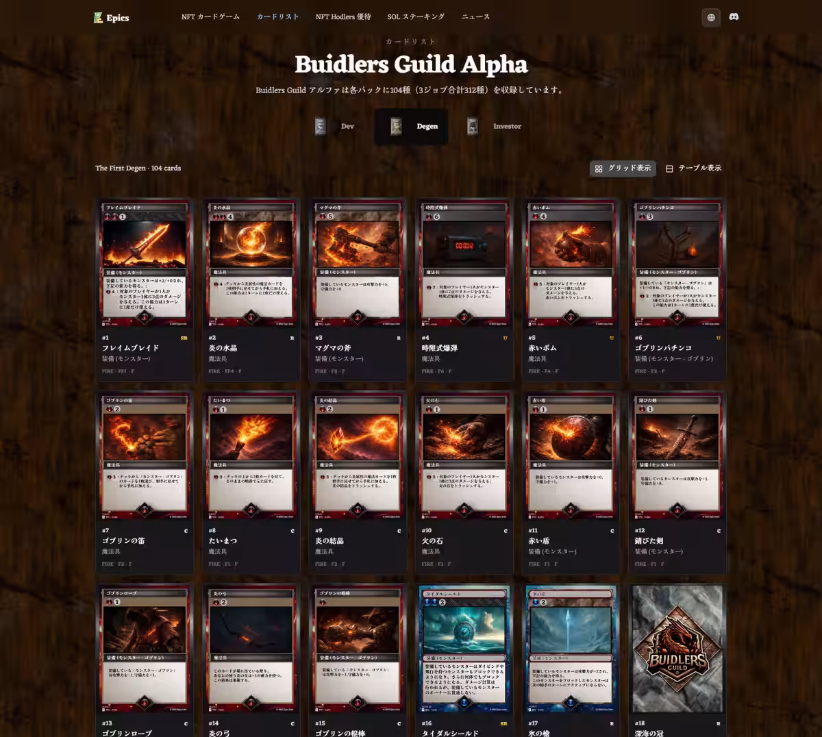Click the grid view icon
Viewport: 822px width, 737px height.
coord(599,168)
